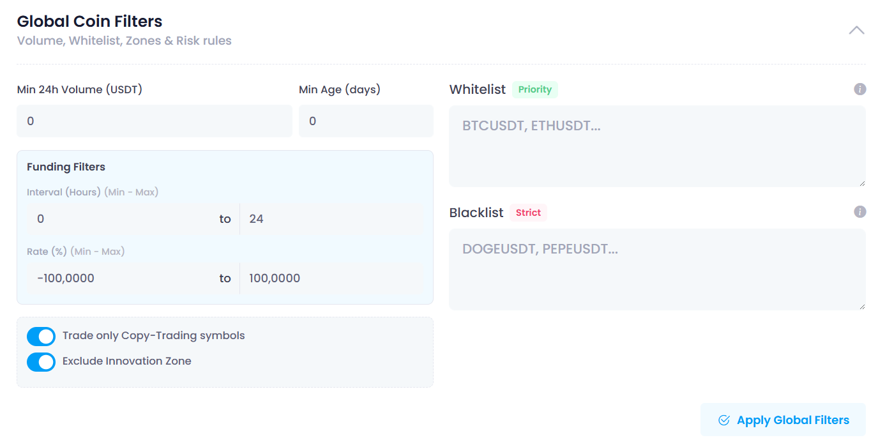The height and width of the screenshot is (440, 878).
Task: Toggle Trade only Copy-Trading symbols switch
Action: click(42, 336)
